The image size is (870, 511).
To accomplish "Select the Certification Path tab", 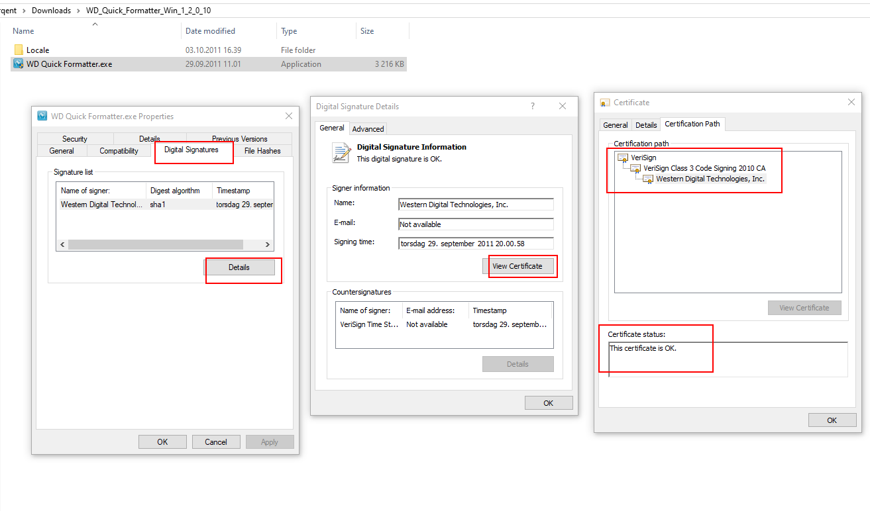I will coord(692,124).
